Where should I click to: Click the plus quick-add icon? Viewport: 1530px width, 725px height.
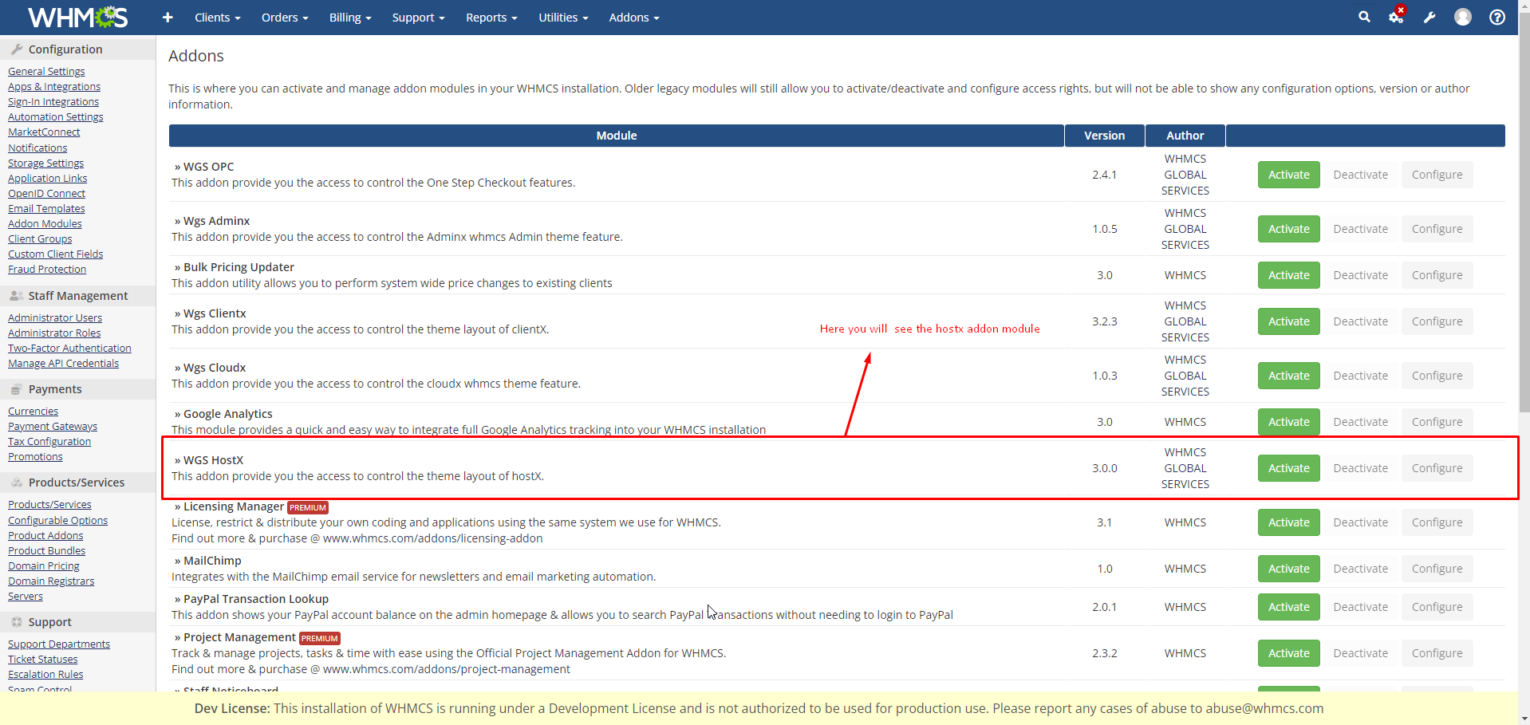tap(168, 18)
